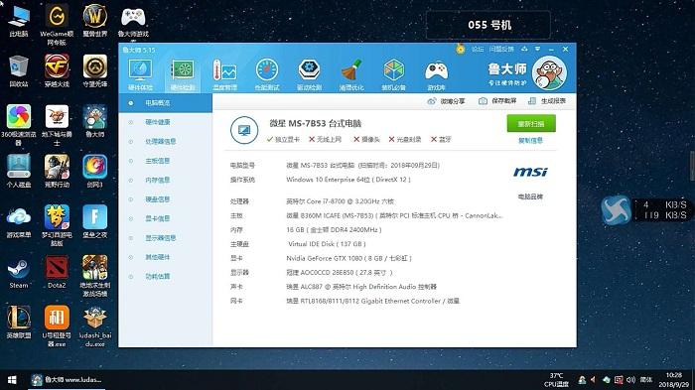Click the 'Windows 10 Enterprise 64位' value
The image size is (695, 390).
[348, 180]
